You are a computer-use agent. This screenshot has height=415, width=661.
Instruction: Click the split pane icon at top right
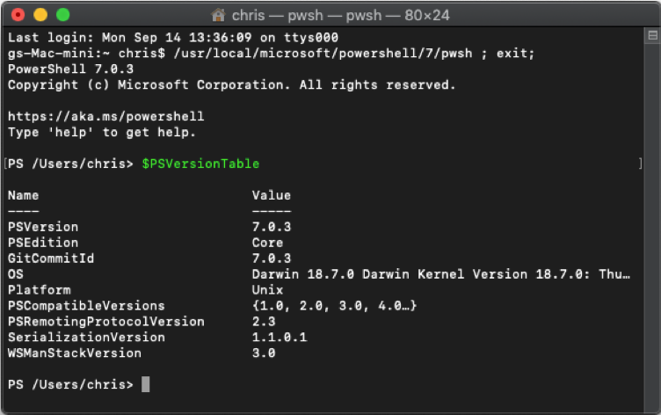point(652,36)
